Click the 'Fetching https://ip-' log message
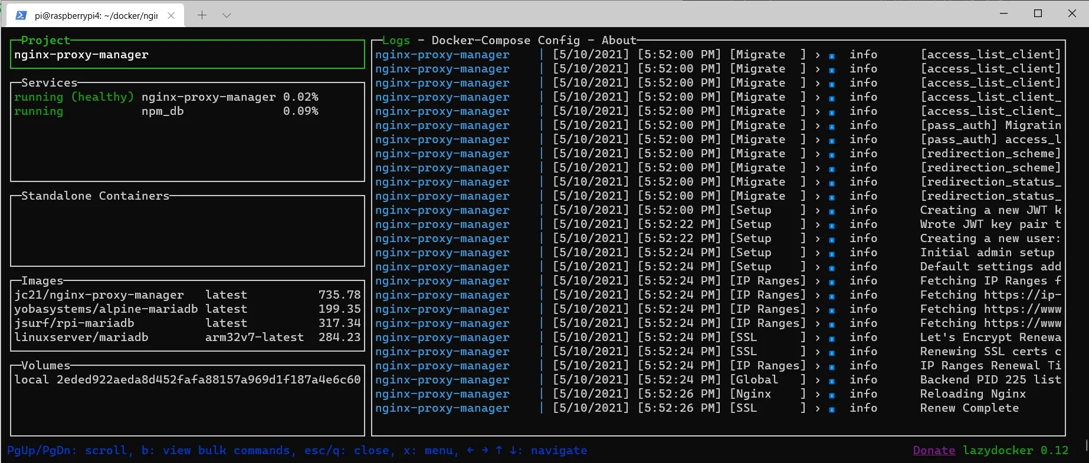 tap(990, 295)
